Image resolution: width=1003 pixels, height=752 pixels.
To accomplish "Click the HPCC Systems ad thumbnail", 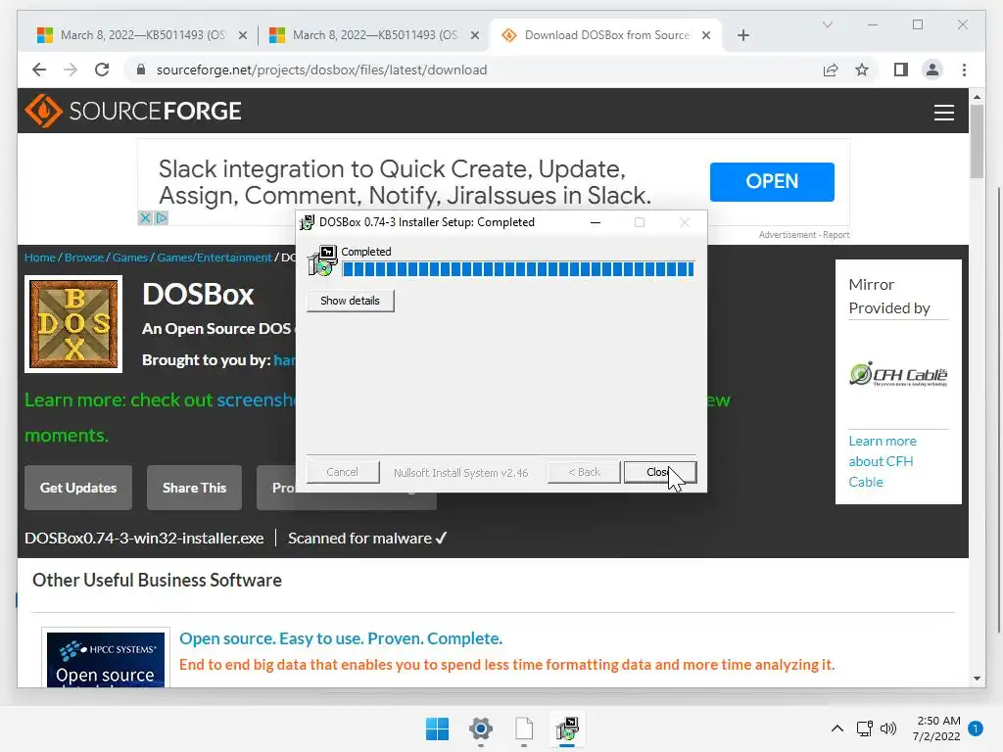I will pyautogui.click(x=106, y=659).
